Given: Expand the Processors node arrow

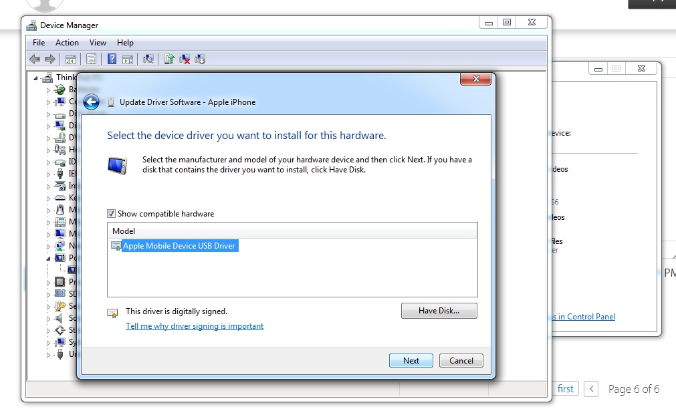Looking at the screenshot, I should coord(48,283).
